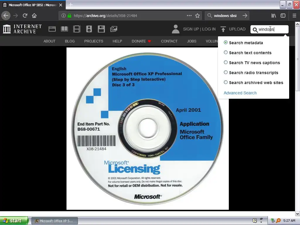Click the help question-mark tray icon
Screen dimensions: 300x225
click(255, 221)
